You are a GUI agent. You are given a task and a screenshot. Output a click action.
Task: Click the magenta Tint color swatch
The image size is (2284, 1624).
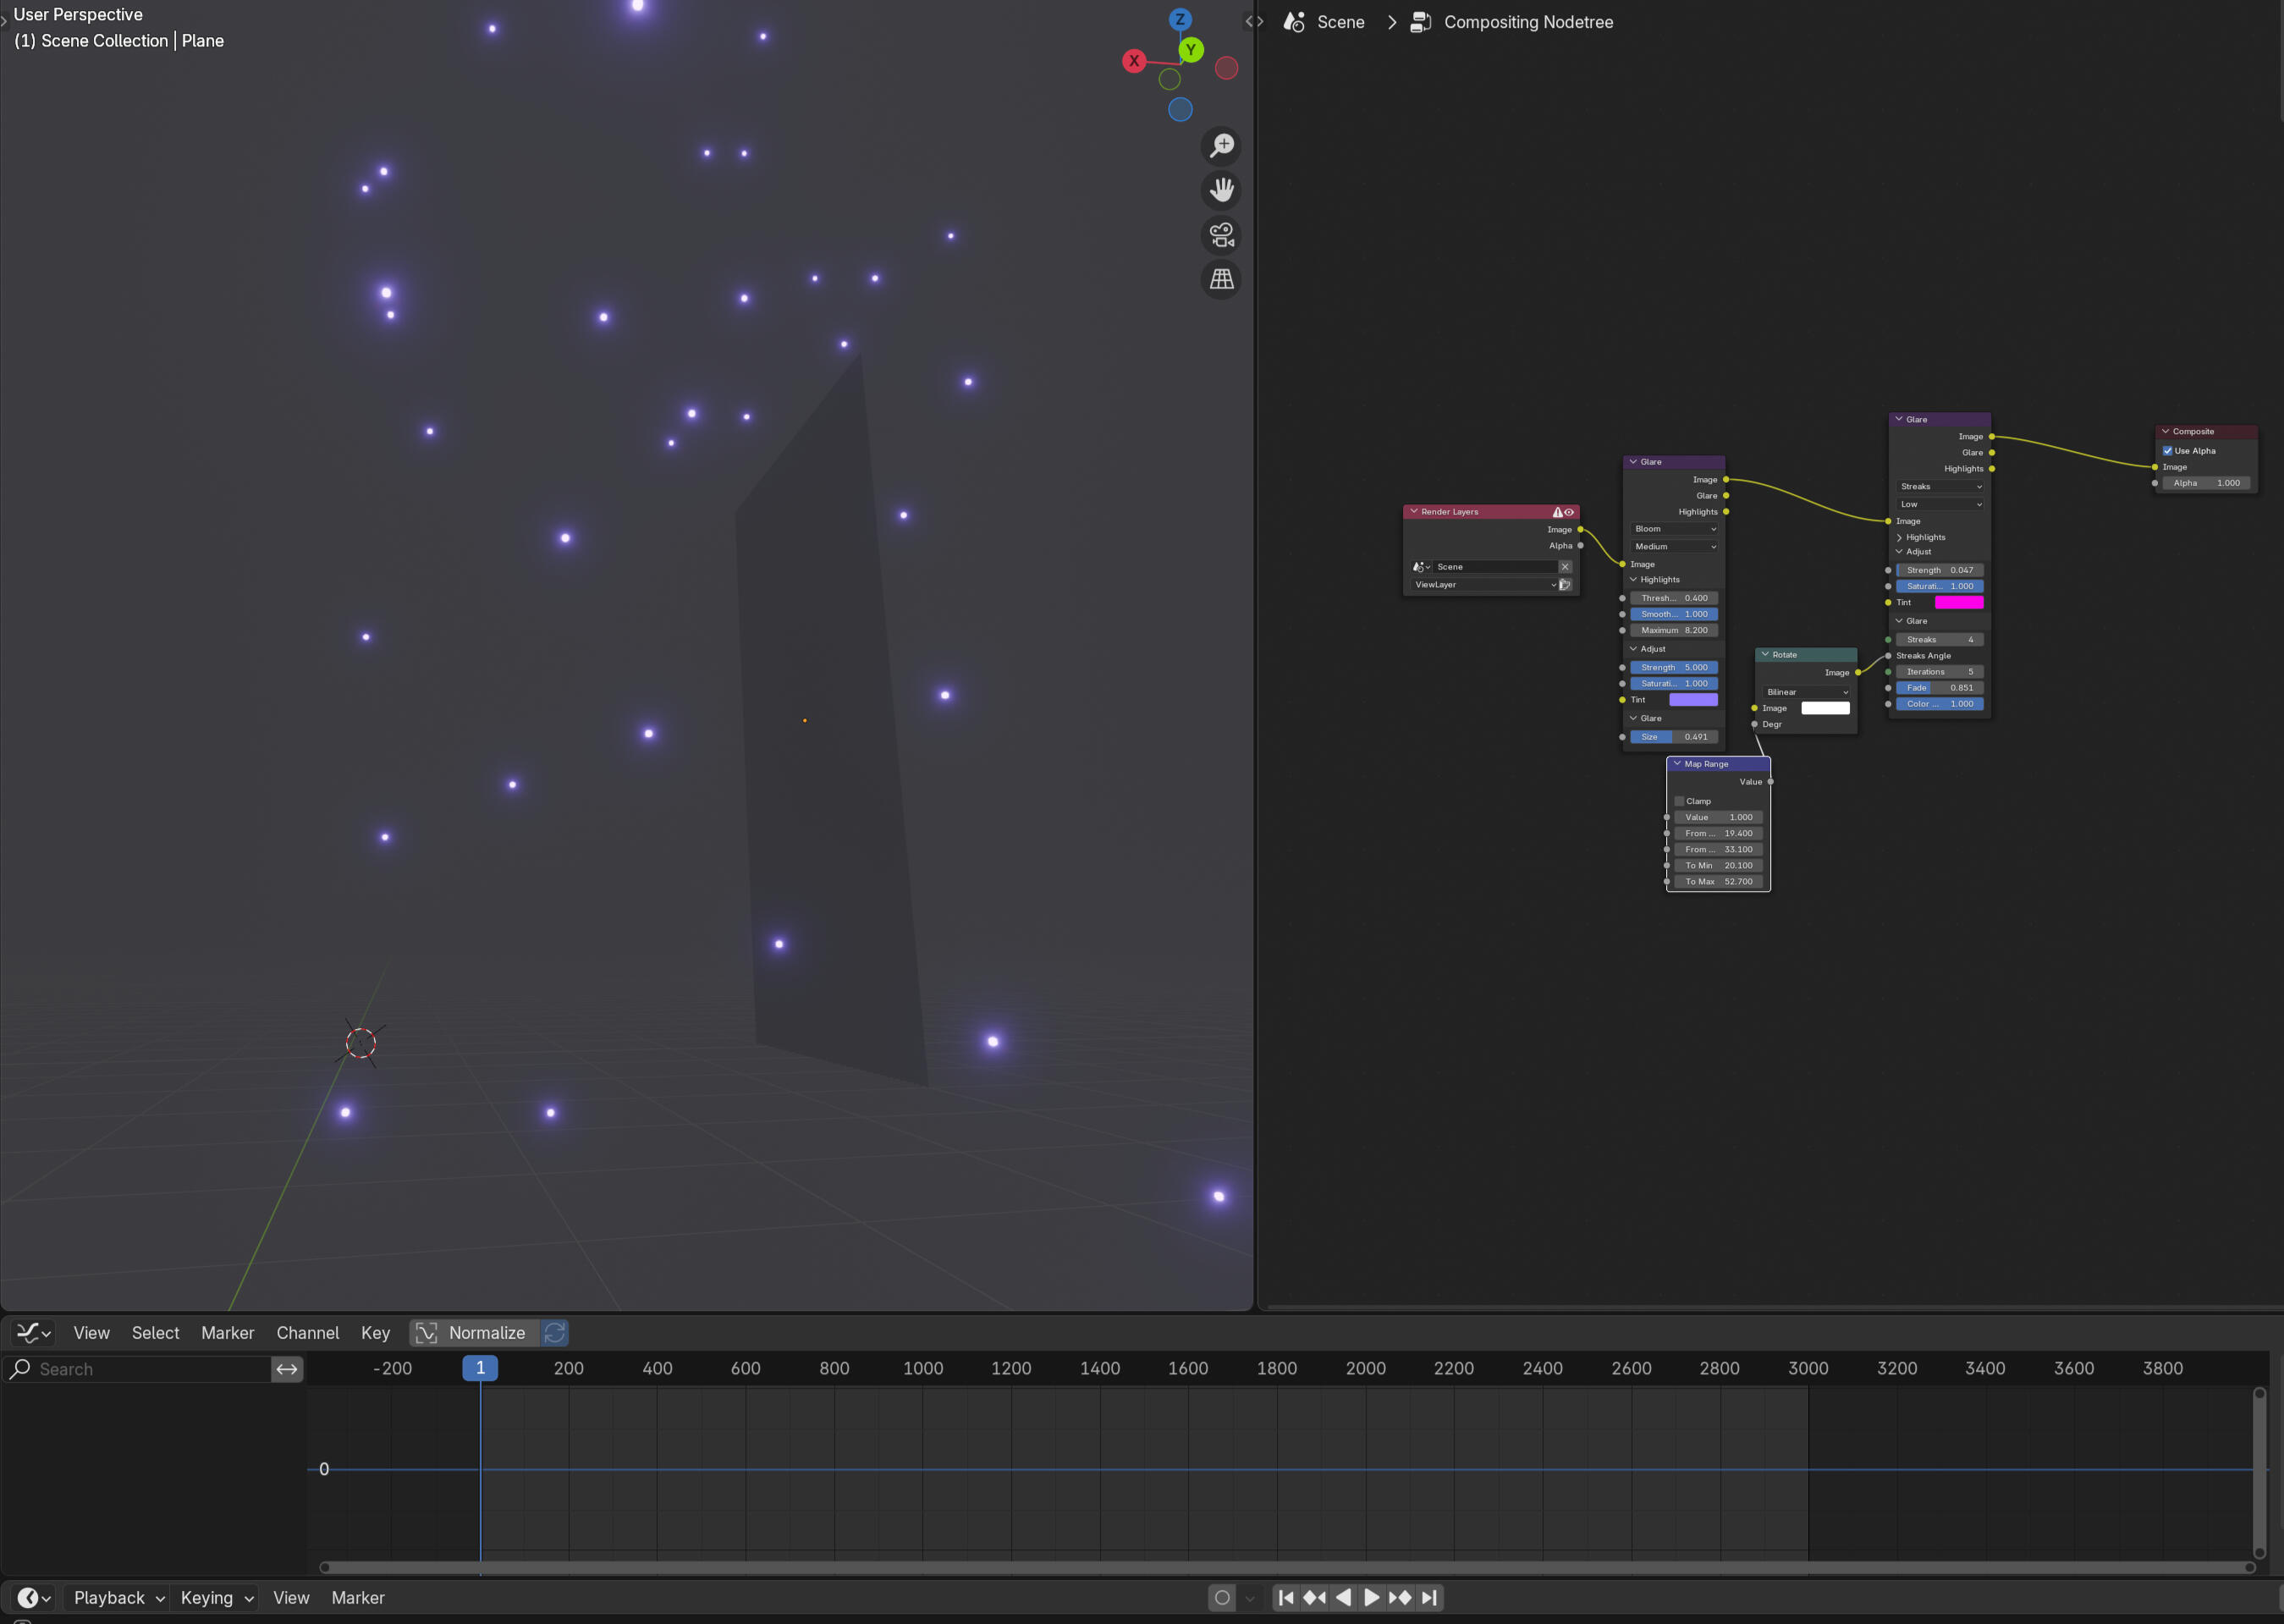click(x=1958, y=602)
